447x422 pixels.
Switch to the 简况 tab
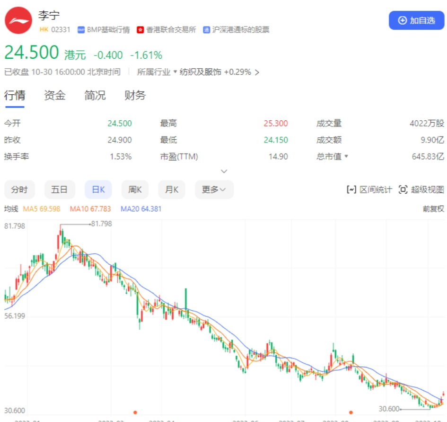[95, 95]
